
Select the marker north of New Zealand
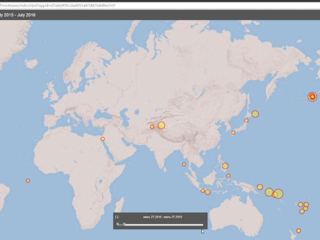coord(298,230)
